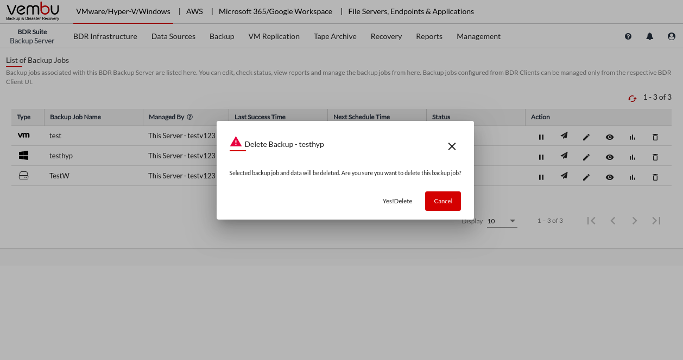Open the user account profile icon
Image resolution: width=683 pixels, height=360 pixels.
(x=672, y=36)
